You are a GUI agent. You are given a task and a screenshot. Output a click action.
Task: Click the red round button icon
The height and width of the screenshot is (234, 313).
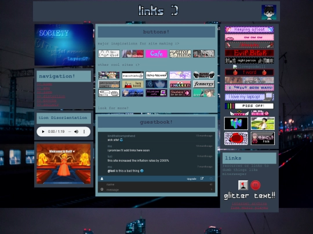click(x=256, y=185)
